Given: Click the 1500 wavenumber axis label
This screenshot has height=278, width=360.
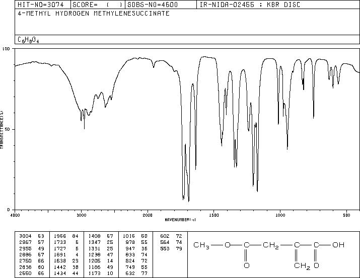Looking at the screenshot, I should pos(214,215).
